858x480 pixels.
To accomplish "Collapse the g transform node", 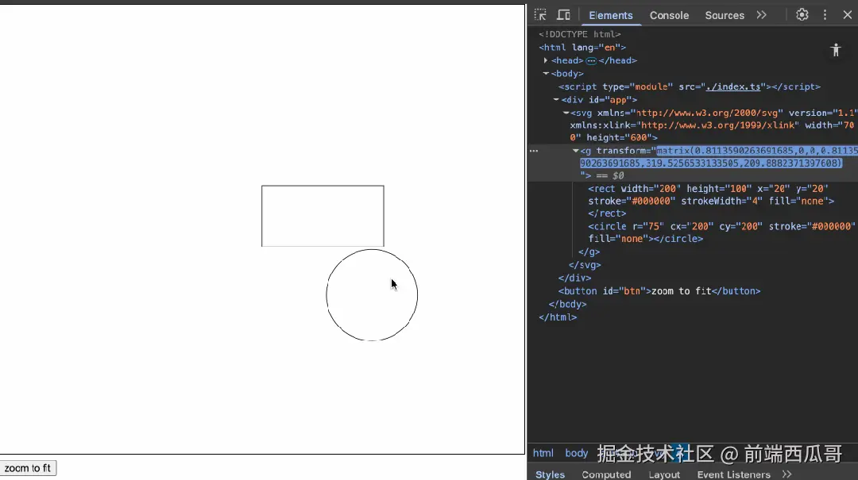I will pos(576,150).
